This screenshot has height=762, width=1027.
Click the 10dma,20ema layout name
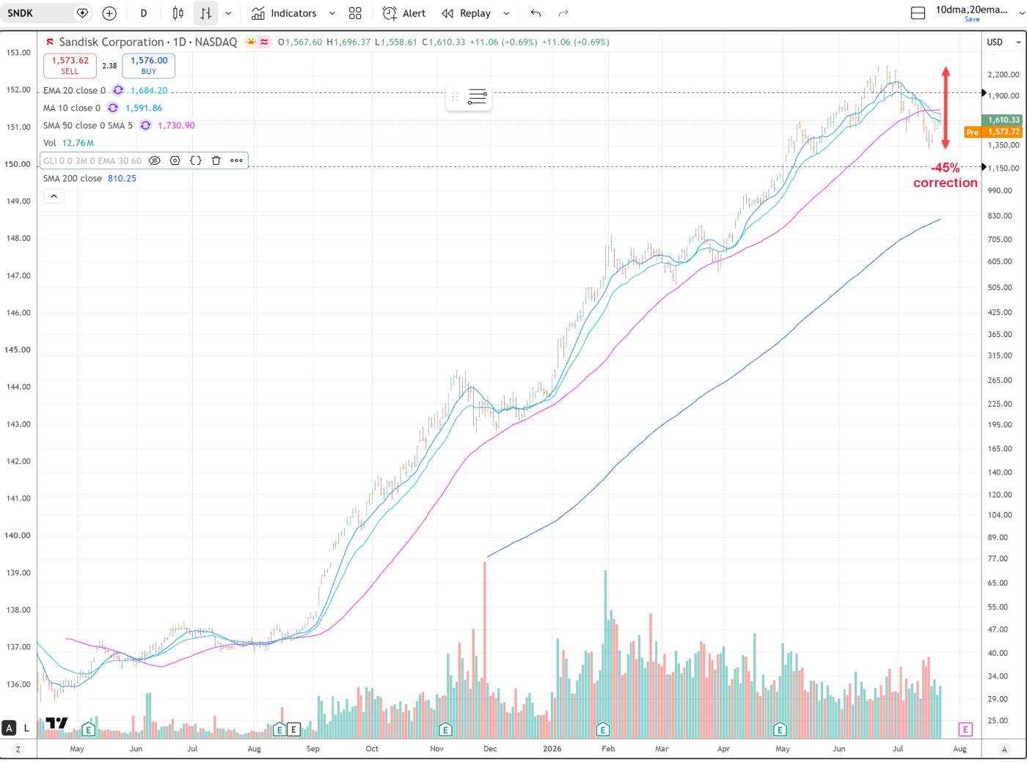point(971,10)
